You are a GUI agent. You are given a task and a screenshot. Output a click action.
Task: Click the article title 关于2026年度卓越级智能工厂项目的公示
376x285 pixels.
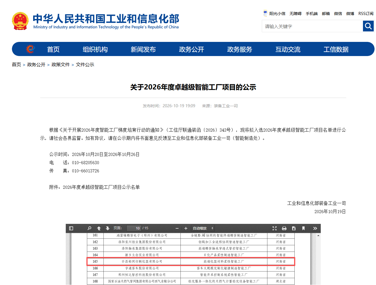193,87
